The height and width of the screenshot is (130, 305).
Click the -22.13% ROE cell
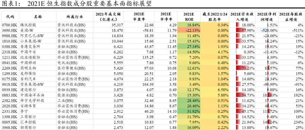pos(189,30)
